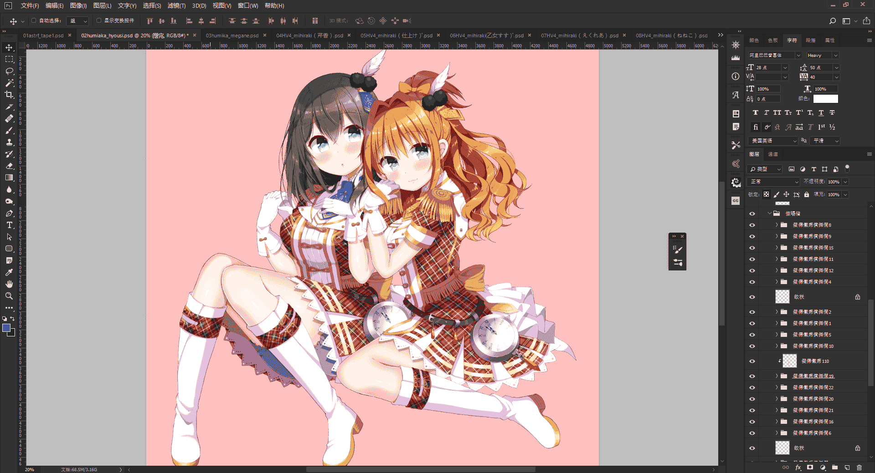The width and height of the screenshot is (875, 473).
Task: Expand the layer group ending in 8
Action: click(x=777, y=225)
